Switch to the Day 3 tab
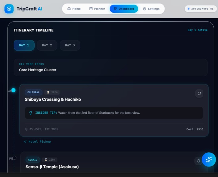 pyautogui.click(x=70, y=45)
